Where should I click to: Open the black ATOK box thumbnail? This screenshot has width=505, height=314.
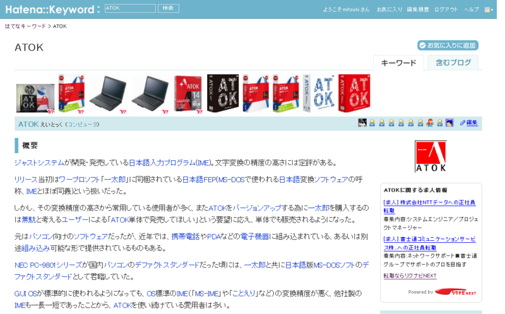point(223,93)
